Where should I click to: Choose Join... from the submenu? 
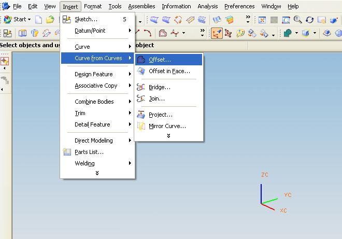(168, 99)
